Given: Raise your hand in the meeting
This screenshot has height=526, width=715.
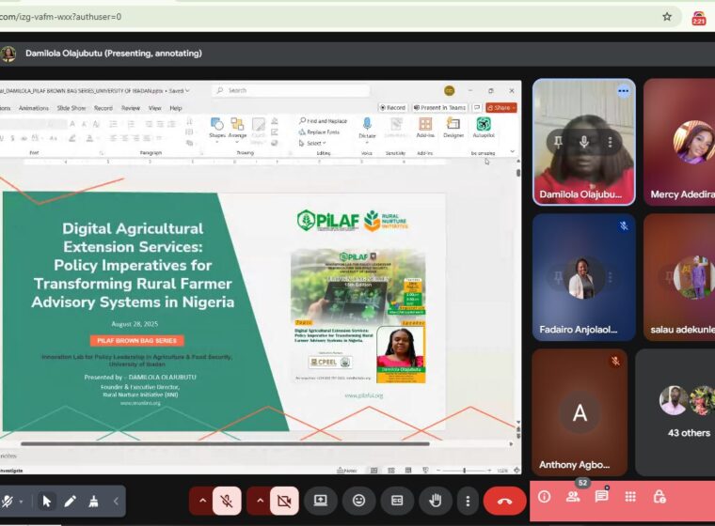Looking at the screenshot, I should click(x=434, y=501).
